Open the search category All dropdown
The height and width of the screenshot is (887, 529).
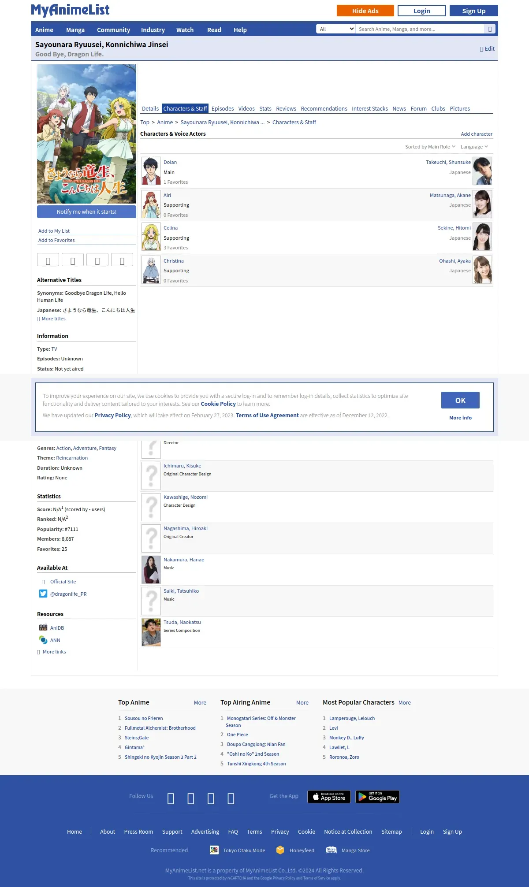pos(336,29)
